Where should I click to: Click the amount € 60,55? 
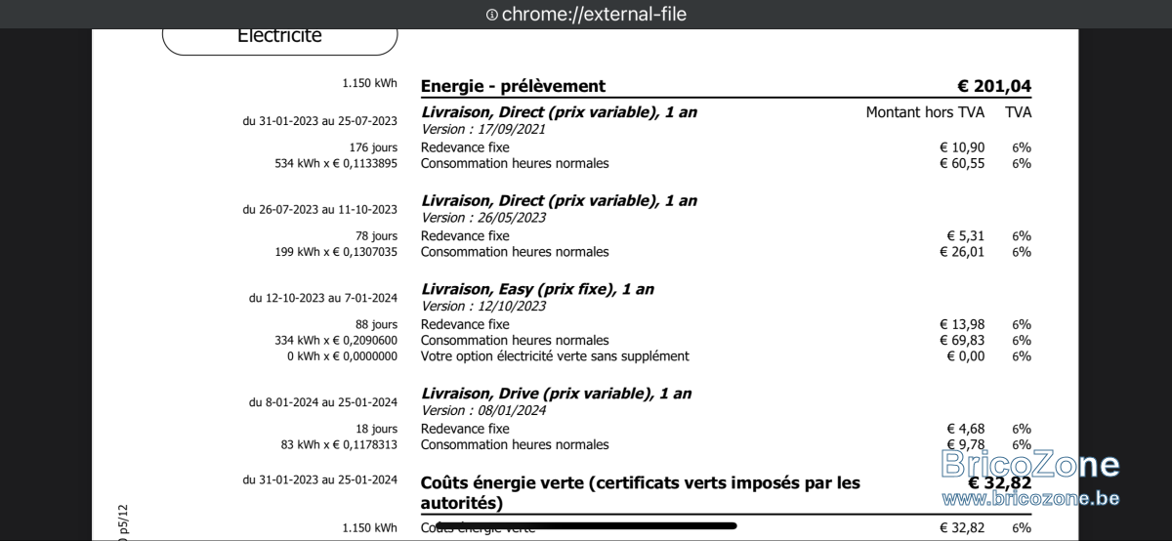pos(962,163)
